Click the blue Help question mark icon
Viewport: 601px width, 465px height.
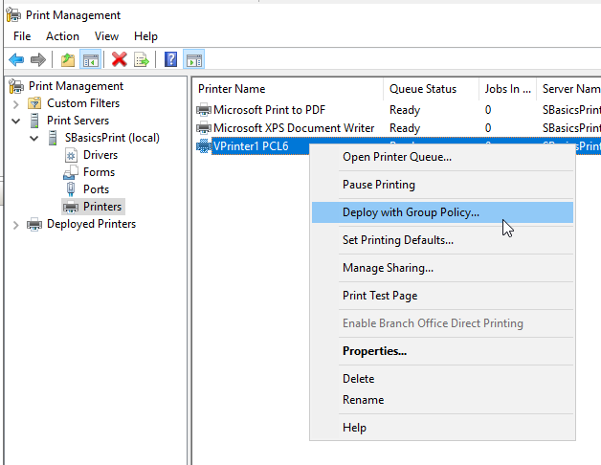click(x=170, y=59)
